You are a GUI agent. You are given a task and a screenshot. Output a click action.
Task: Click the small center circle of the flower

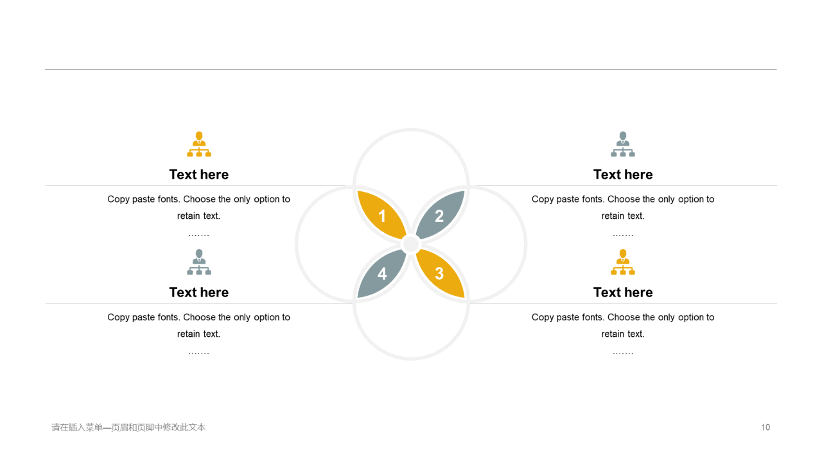[411, 244]
